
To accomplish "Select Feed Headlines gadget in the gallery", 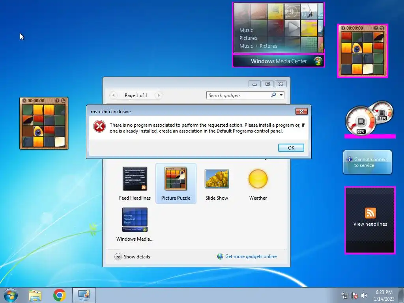I will pos(135,183).
